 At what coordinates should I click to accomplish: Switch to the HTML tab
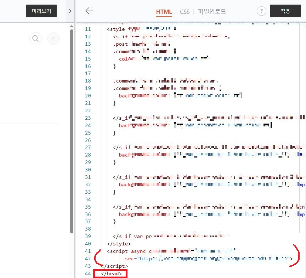click(x=164, y=12)
